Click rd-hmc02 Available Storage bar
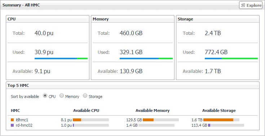Image resolution: width=265 pixels, height=136 pixels. pyautogui.click(x=226, y=125)
